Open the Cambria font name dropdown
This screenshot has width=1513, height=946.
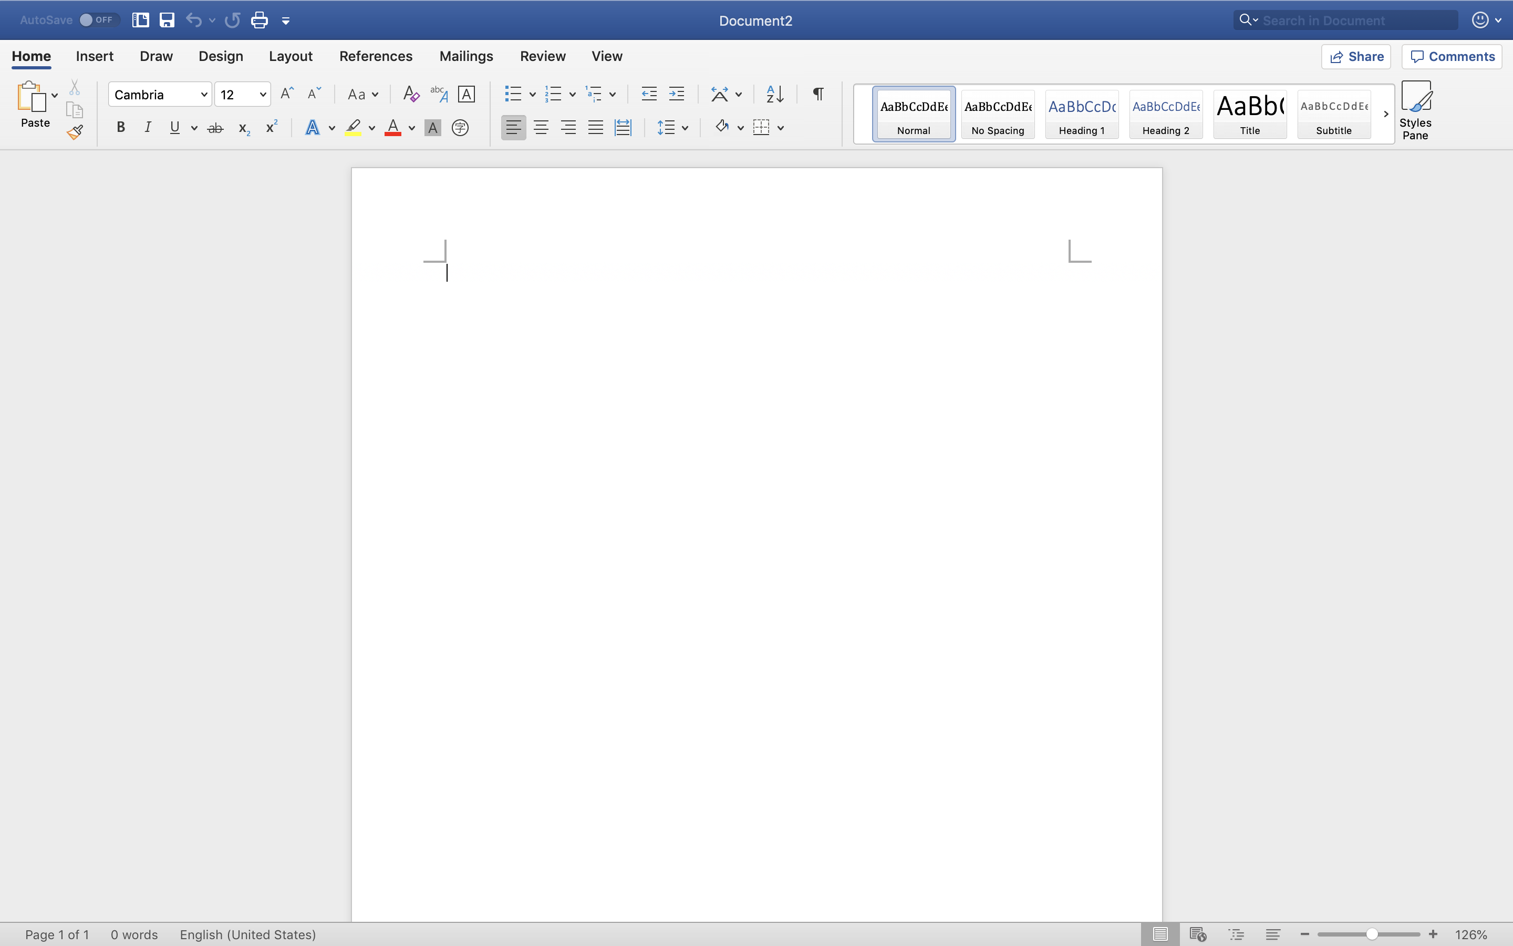point(204,95)
